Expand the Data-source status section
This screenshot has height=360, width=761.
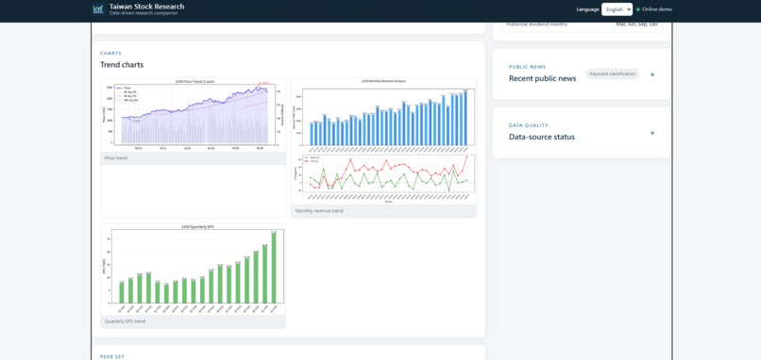click(x=652, y=133)
